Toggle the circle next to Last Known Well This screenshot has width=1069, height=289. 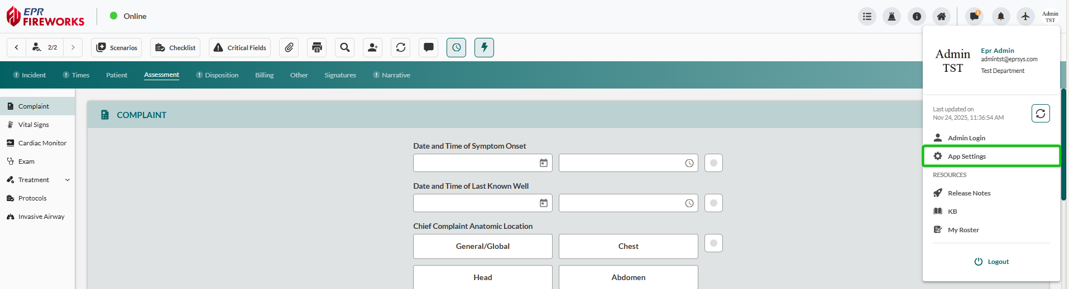click(713, 203)
